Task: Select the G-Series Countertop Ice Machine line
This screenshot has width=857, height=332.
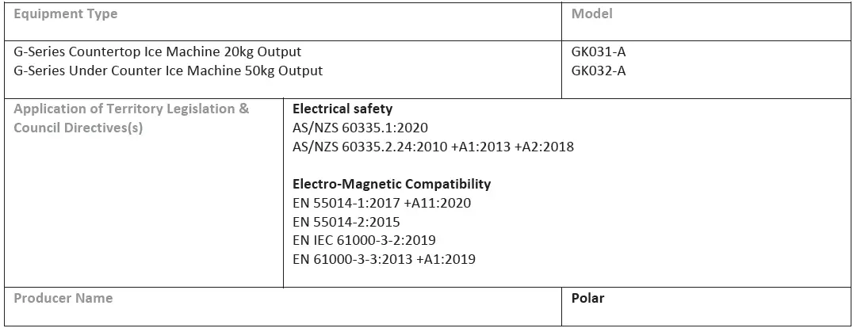Action: click(158, 52)
